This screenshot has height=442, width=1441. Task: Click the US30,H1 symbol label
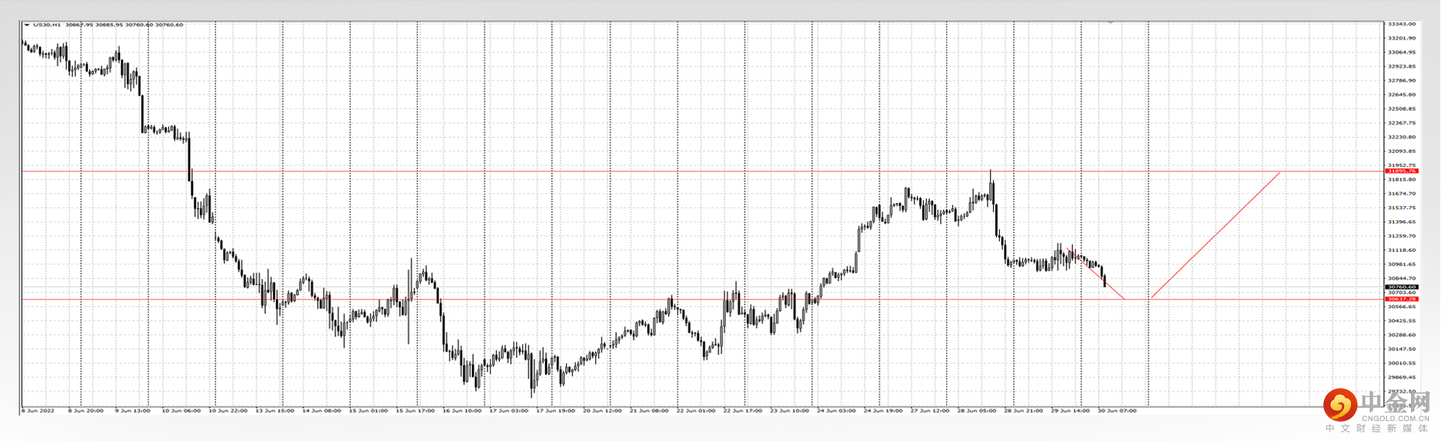tap(47, 25)
